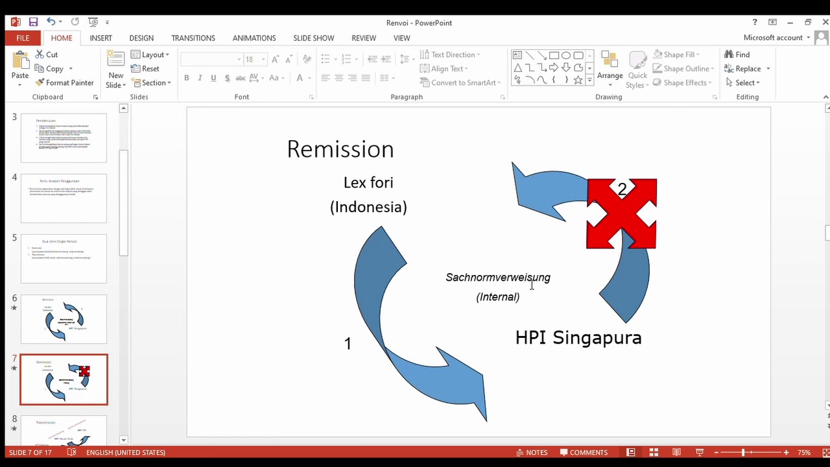The image size is (830, 467).
Task: Click Increase List Level icon
Action: pyautogui.click(x=386, y=59)
